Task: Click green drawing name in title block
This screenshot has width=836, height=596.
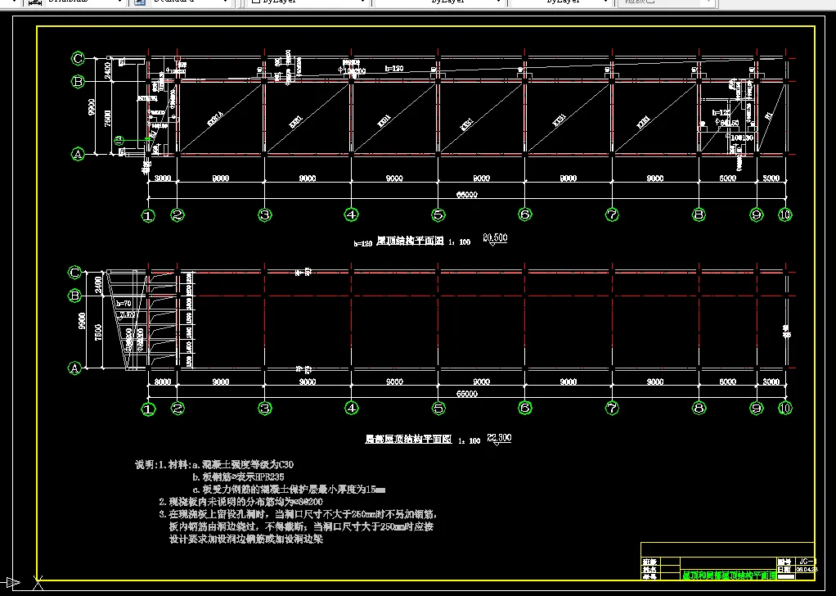Action: click(729, 576)
